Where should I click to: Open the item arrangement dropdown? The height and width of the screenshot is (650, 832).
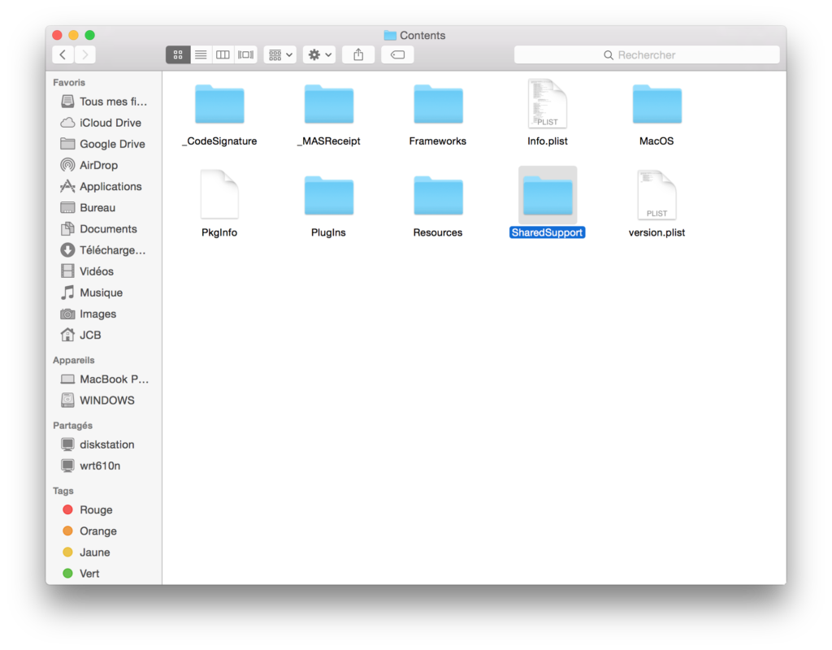pos(280,54)
